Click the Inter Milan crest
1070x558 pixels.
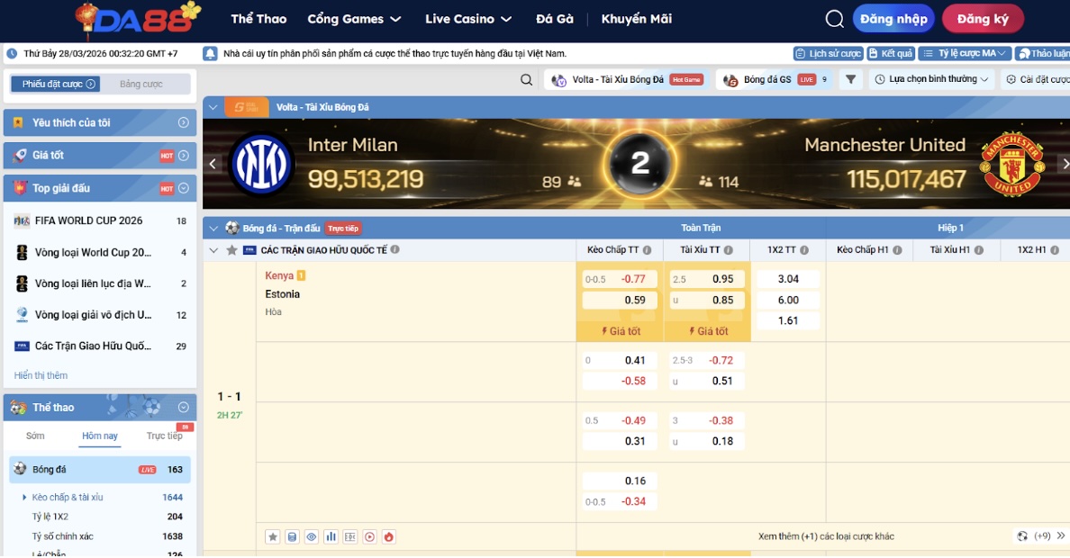click(x=261, y=164)
